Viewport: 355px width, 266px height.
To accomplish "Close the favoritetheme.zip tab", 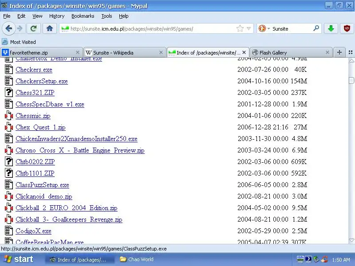I will pos(77,52).
